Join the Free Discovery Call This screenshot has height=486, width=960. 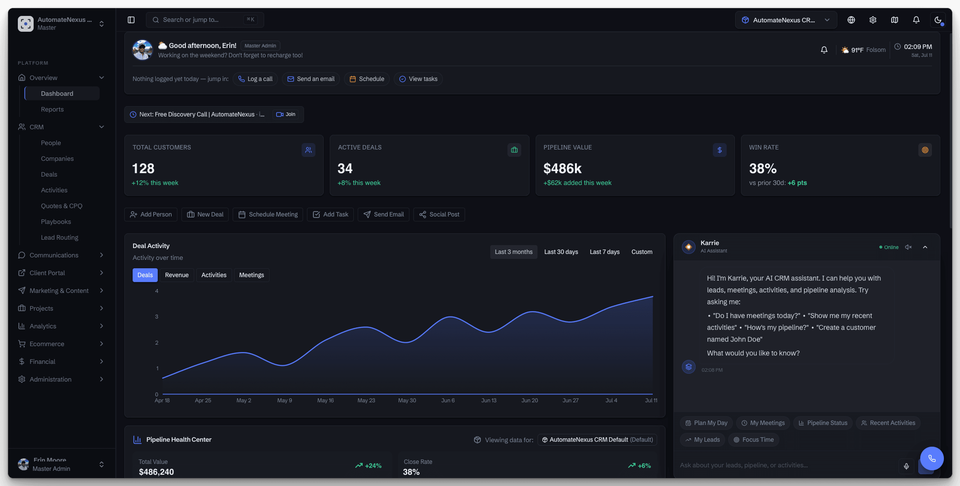coord(285,114)
